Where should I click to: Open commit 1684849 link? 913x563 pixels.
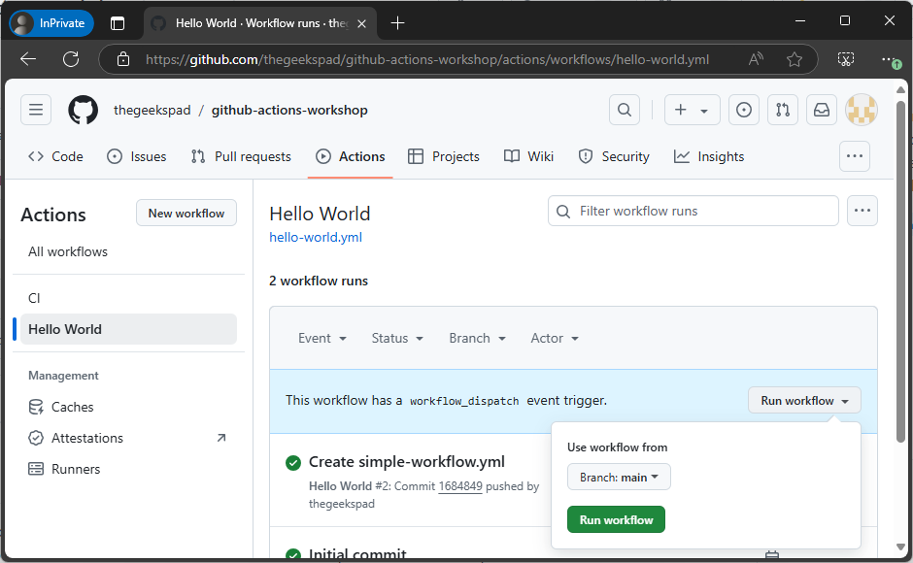tap(460, 486)
